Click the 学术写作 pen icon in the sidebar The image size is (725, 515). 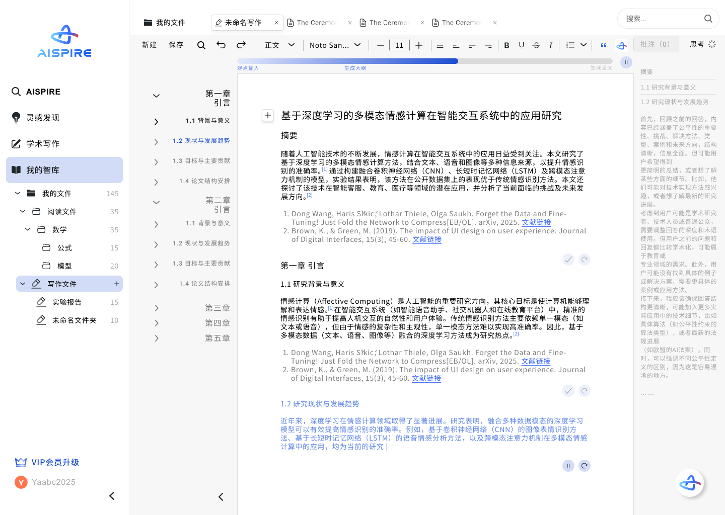pyautogui.click(x=16, y=144)
